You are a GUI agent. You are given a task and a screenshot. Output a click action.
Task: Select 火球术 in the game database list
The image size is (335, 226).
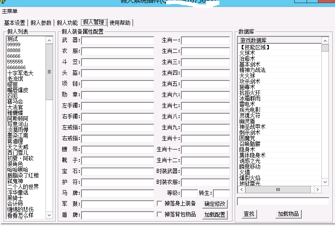click(247, 53)
